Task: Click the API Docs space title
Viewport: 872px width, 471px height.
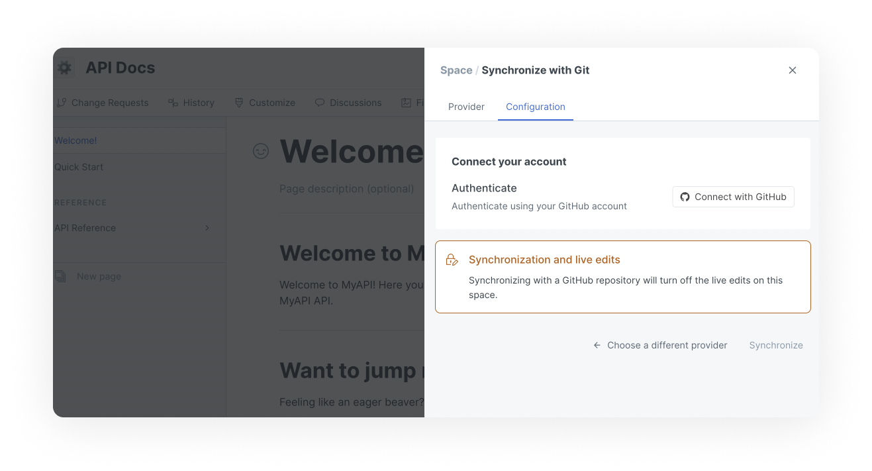Action: (120, 68)
